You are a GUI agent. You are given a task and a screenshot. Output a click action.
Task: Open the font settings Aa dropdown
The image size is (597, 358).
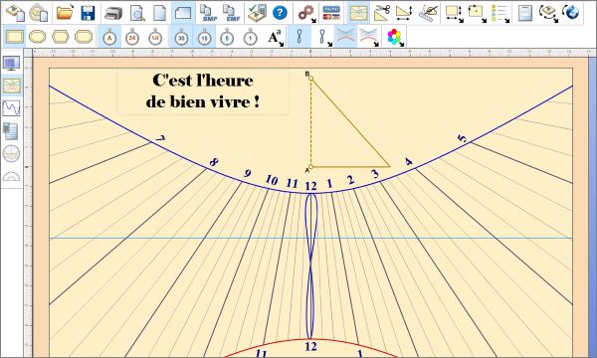tap(276, 38)
